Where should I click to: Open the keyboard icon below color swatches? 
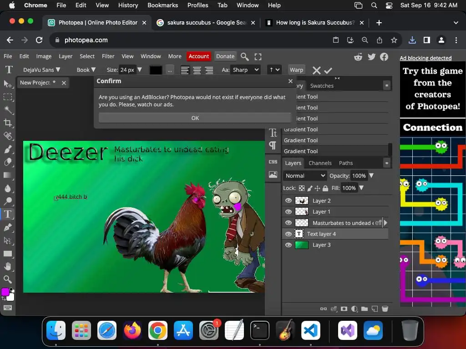[x=8, y=308]
